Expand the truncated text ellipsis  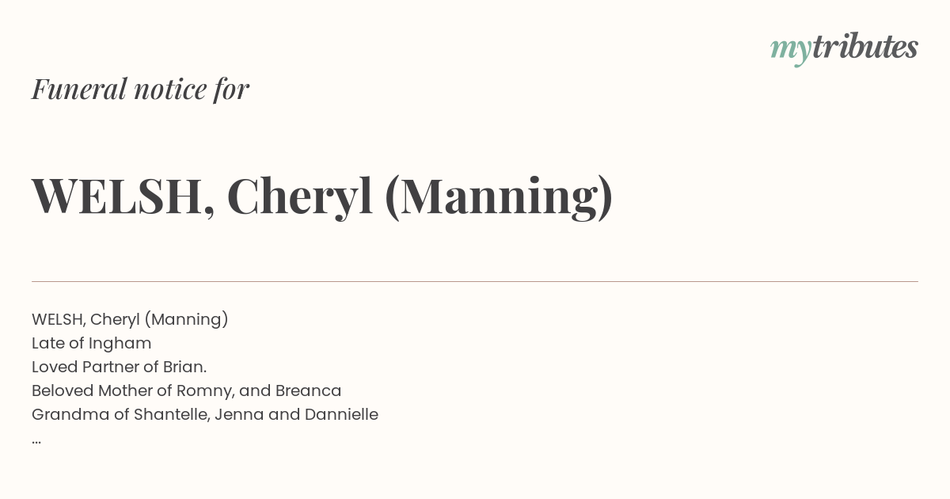coord(36,440)
